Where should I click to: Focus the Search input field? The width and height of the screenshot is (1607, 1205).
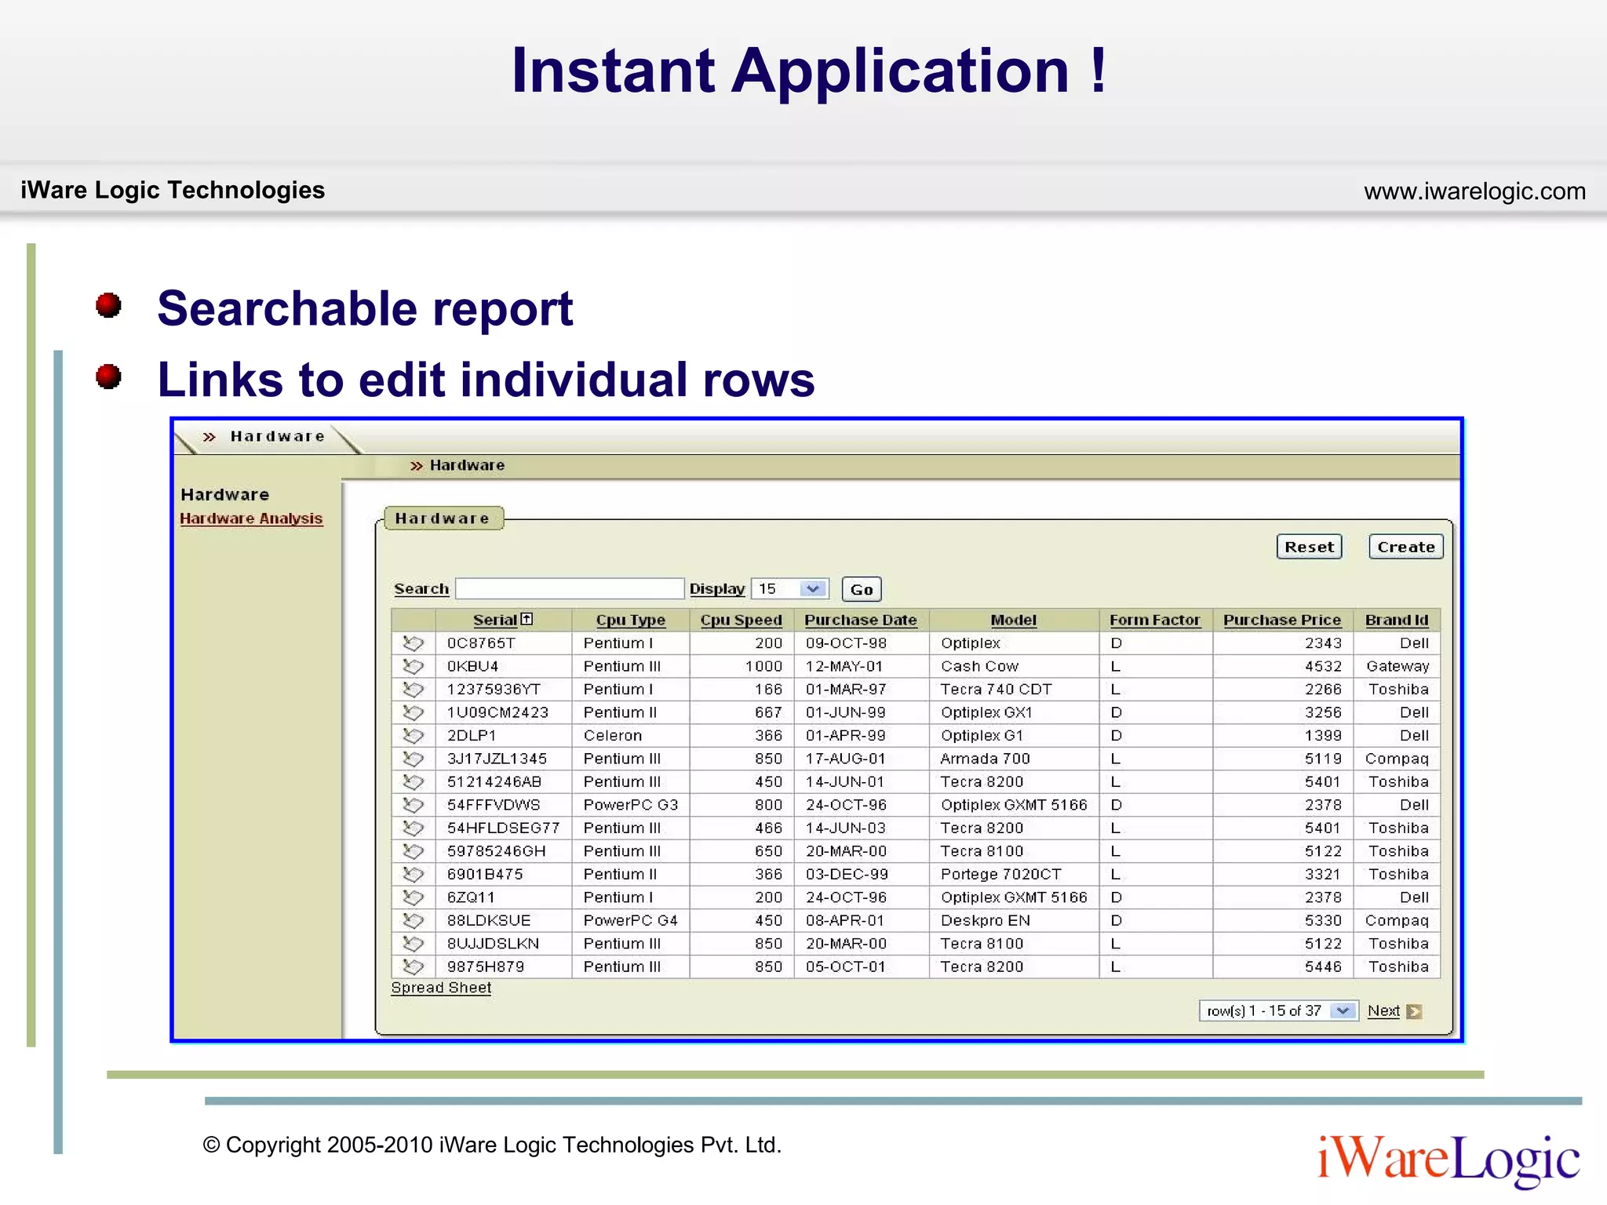[x=570, y=589]
